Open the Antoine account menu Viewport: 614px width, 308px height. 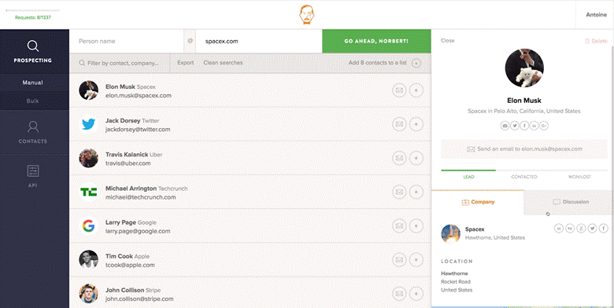596,15
